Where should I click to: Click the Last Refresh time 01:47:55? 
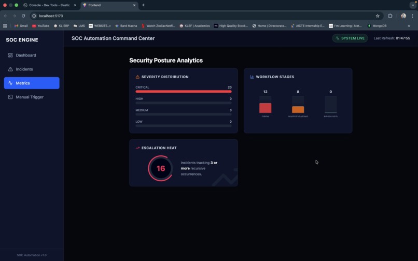tap(403, 38)
